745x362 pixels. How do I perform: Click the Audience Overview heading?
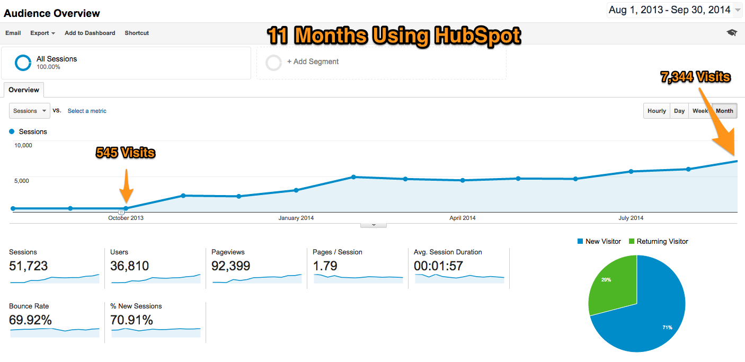point(52,13)
